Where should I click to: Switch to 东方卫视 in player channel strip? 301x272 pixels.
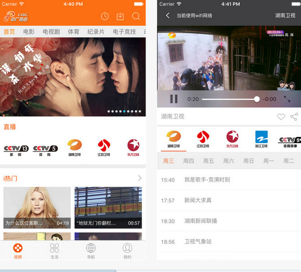232,139
